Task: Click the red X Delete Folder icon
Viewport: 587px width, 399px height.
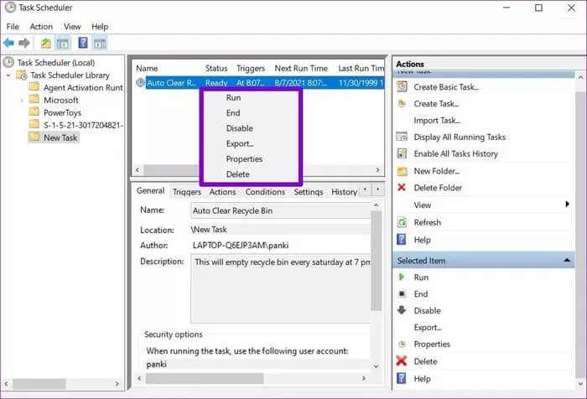Action: [x=402, y=187]
